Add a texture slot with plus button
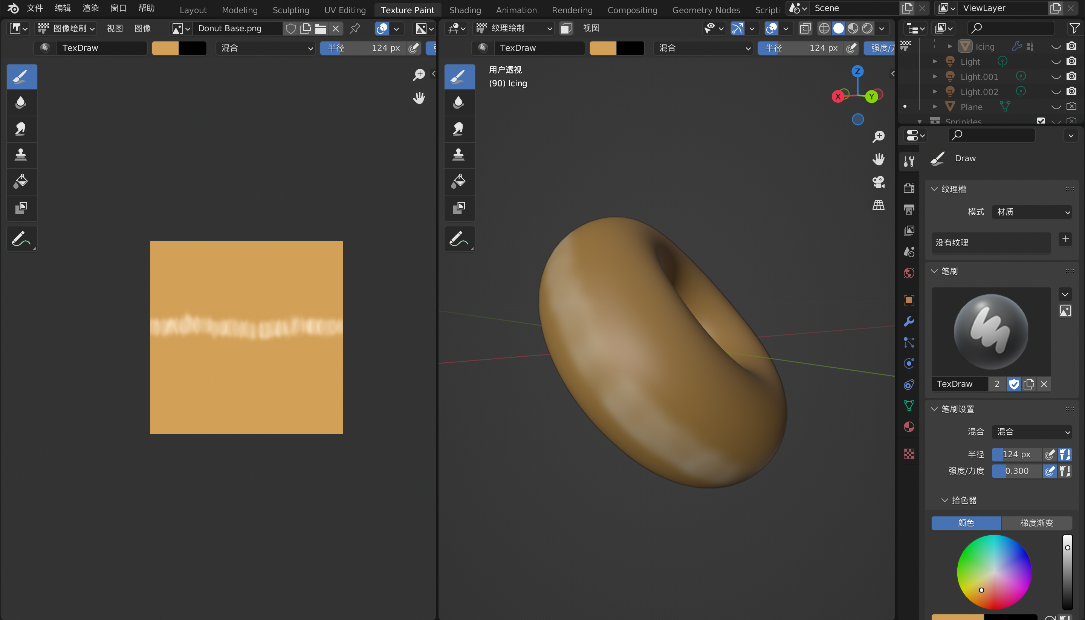This screenshot has width=1085, height=620. [1065, 239]
